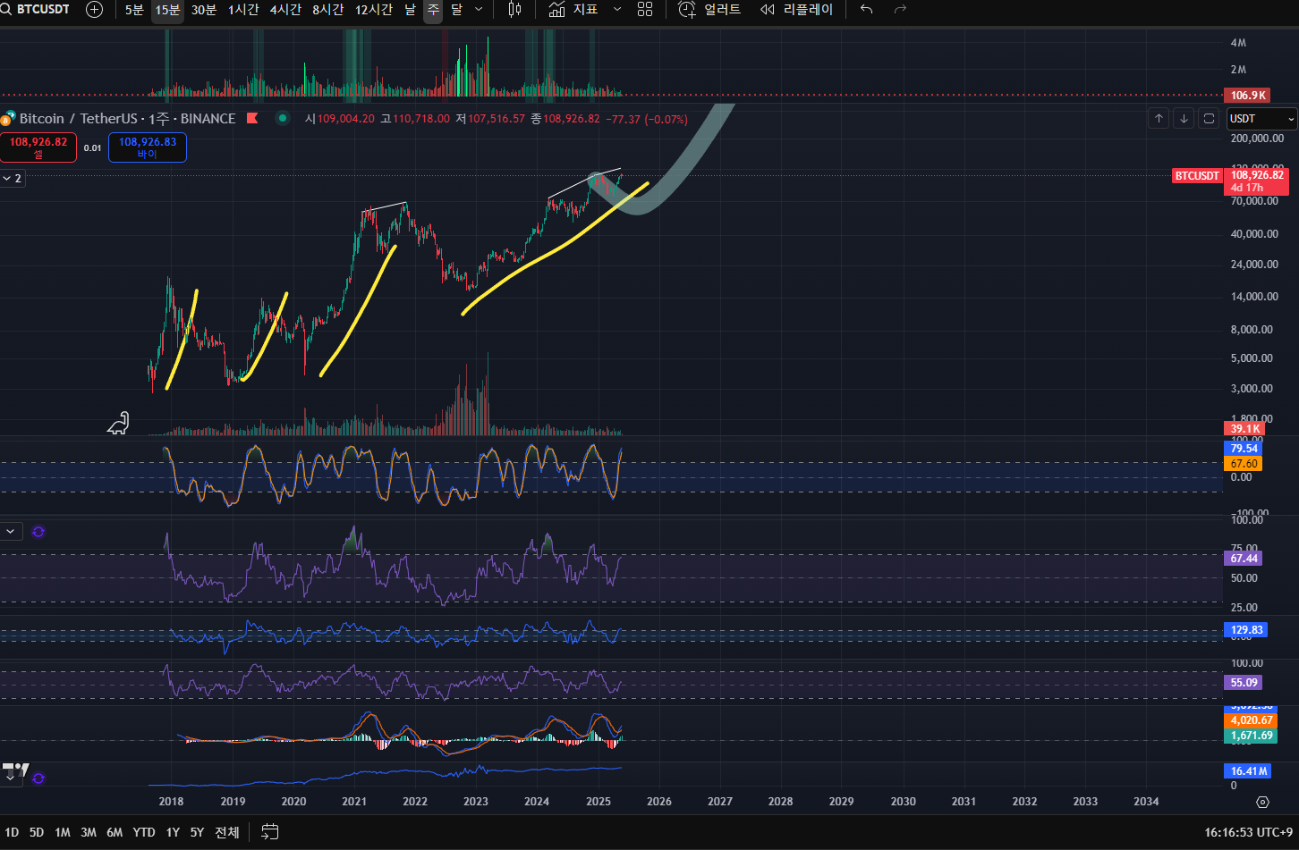Select the 12시간 timeframe

pos(374,10)
